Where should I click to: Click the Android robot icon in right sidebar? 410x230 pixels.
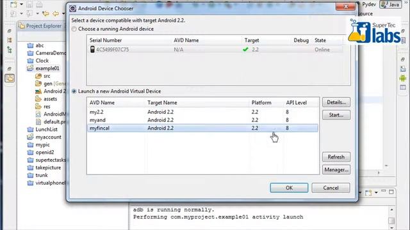(403, 78)
